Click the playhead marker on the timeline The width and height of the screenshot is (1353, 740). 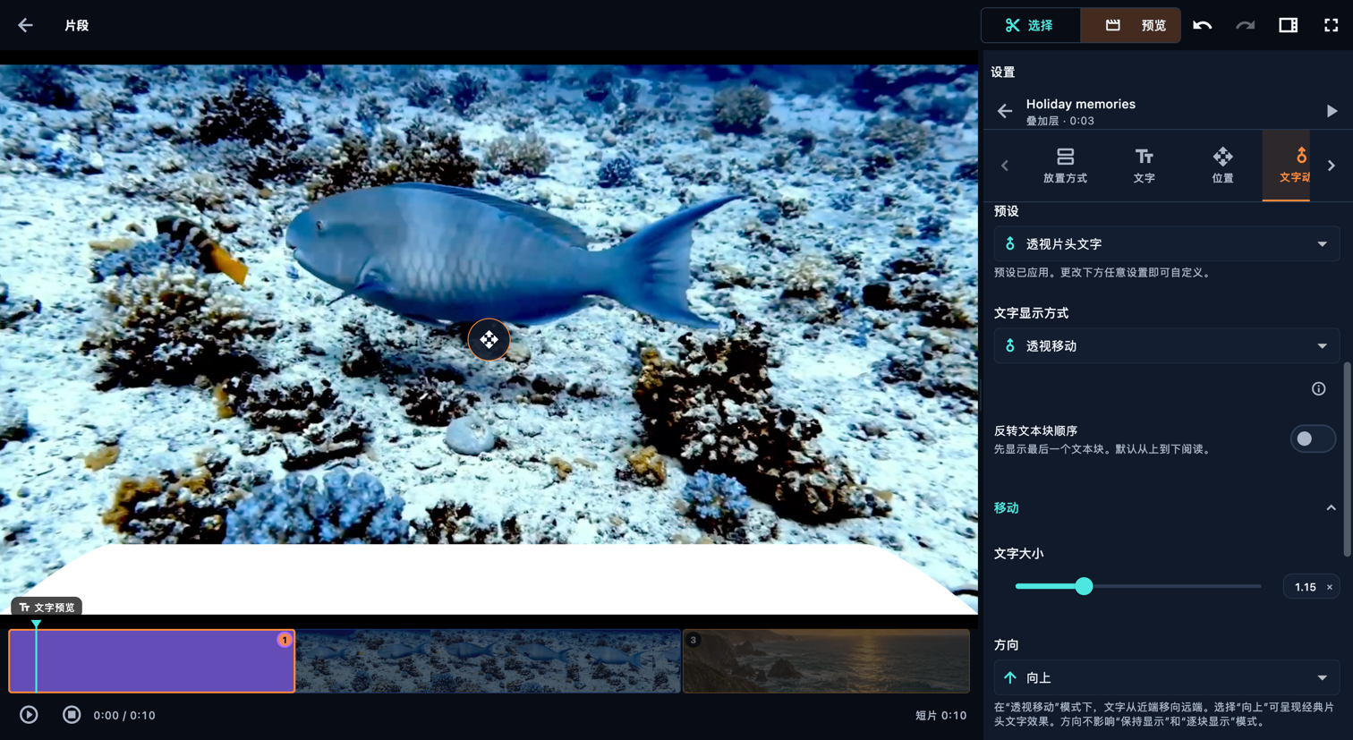click(x=36, y=624)
